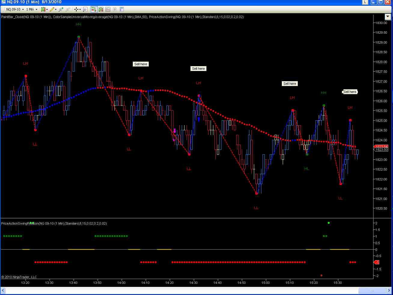Toggle the chart trader icon
This screenshot has height=295, width=393.
94,9
